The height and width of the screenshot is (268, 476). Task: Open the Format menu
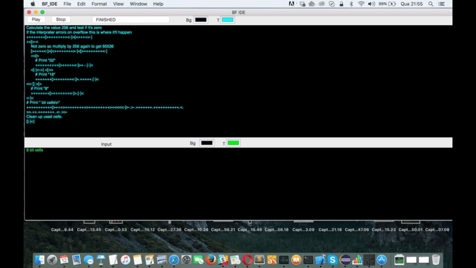tap(99, 4)
